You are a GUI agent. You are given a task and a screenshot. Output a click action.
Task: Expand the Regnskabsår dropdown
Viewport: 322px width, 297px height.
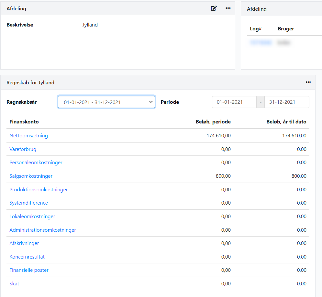coord(106,102)
